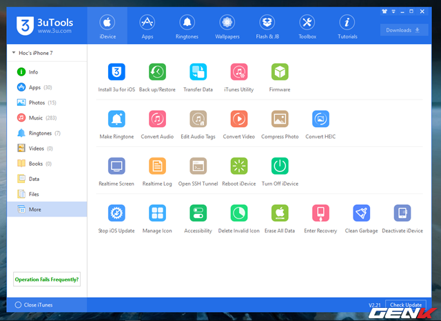The image size is (441, 321).
Task: Open Downloads button
Action: (x=404, y=30)
